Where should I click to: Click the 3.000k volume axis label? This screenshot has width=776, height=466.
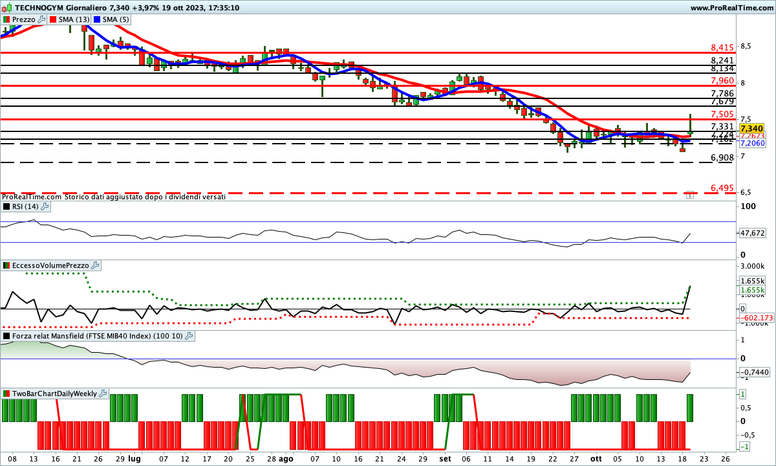click(752, 267)
